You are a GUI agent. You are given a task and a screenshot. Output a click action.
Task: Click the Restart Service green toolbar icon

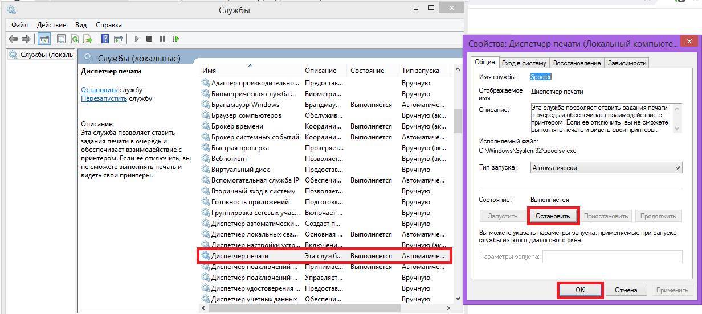(175, 39)
